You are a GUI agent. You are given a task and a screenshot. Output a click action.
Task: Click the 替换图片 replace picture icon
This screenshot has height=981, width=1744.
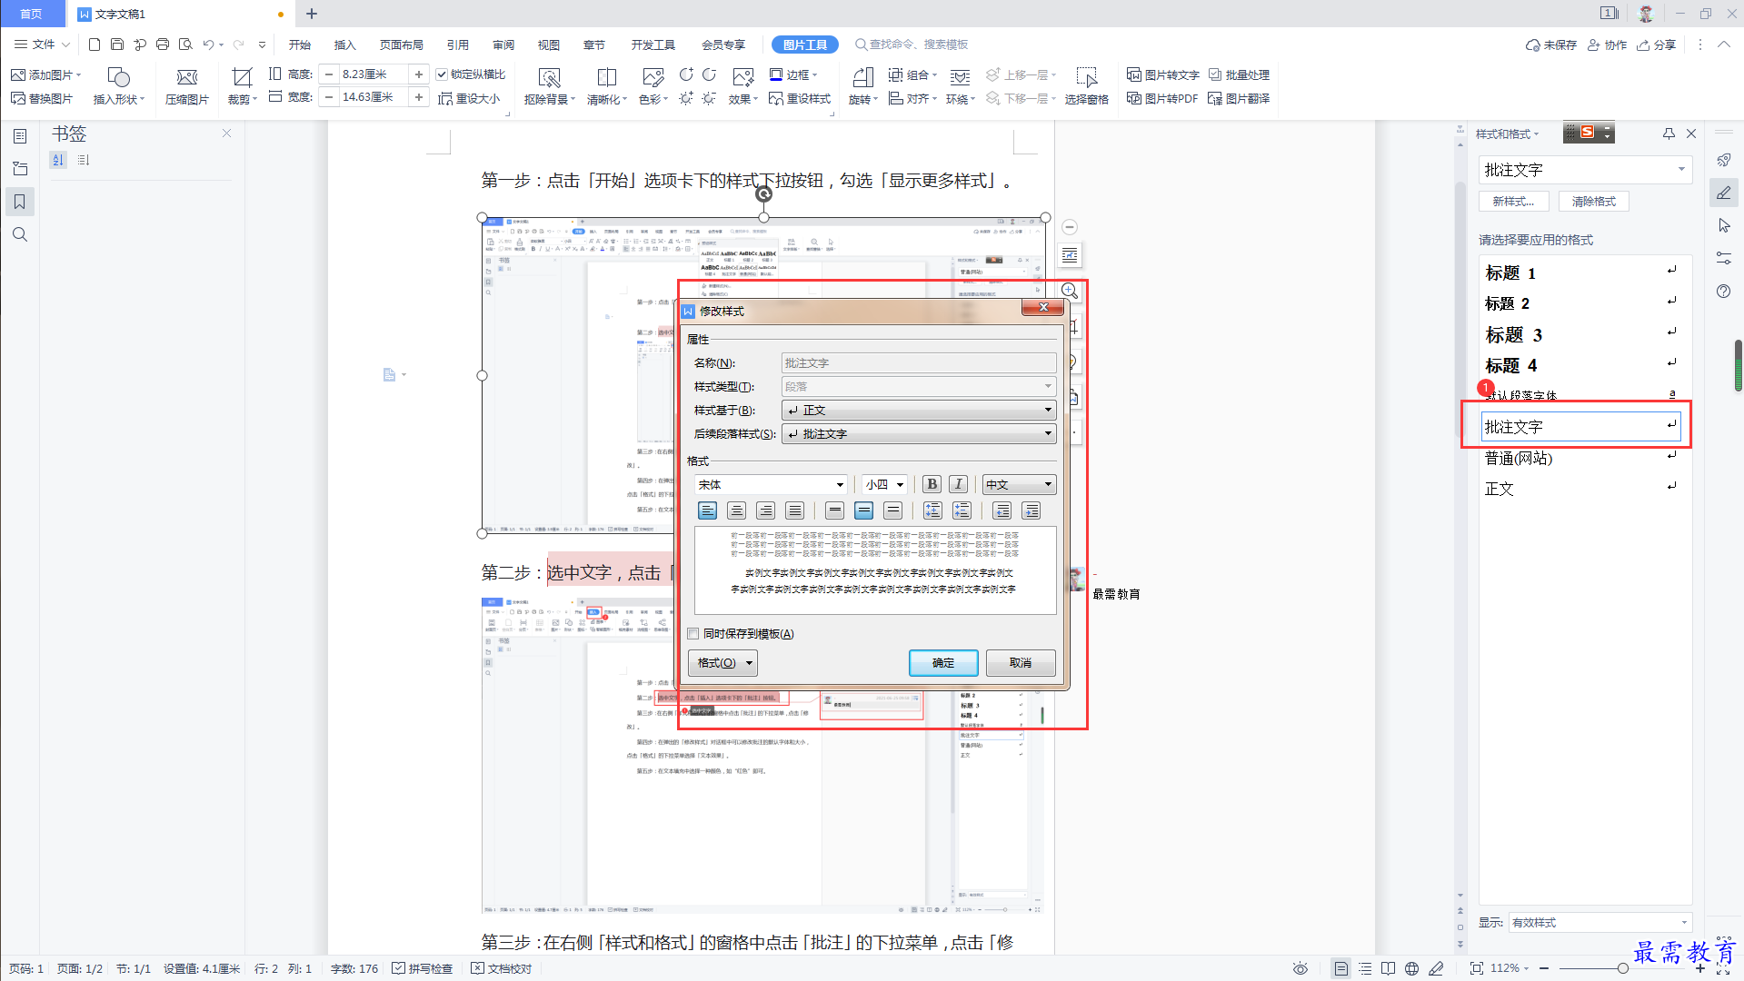(42, 98)
